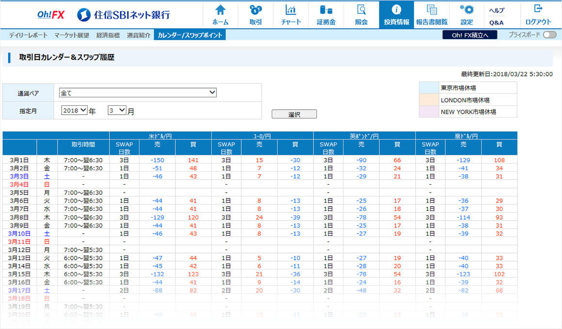Switch to デイリーレポート tab
The image size is (562, 329).
(x=28, y=35)
